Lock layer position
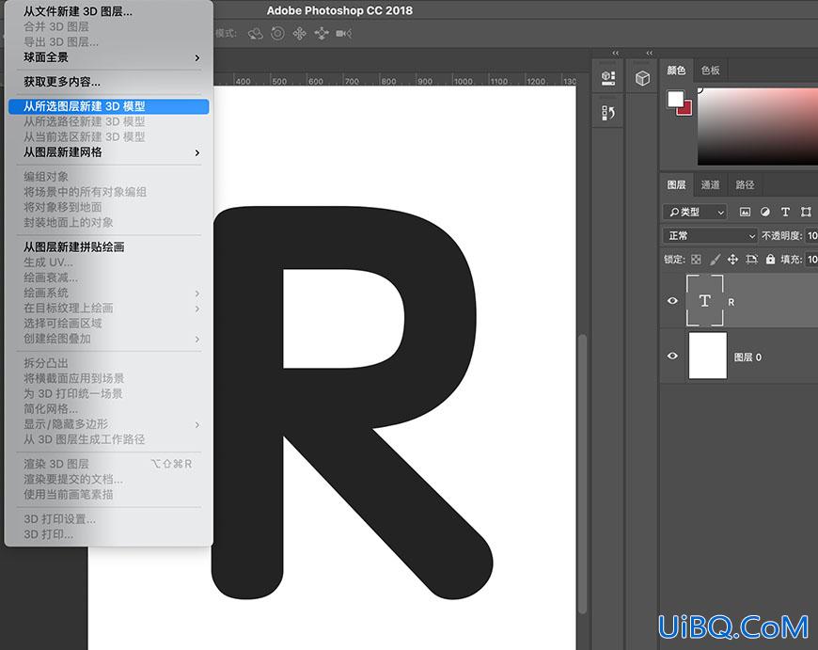Image resolution: width=818 pixels, height=650 pixels. coord(733,259)
